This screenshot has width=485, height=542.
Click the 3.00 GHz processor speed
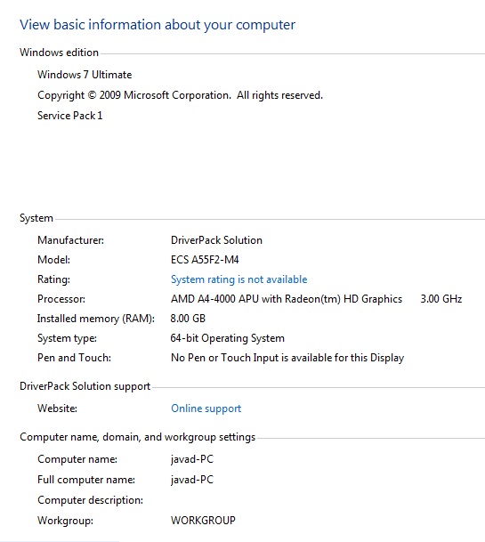(x=441, y=299)
